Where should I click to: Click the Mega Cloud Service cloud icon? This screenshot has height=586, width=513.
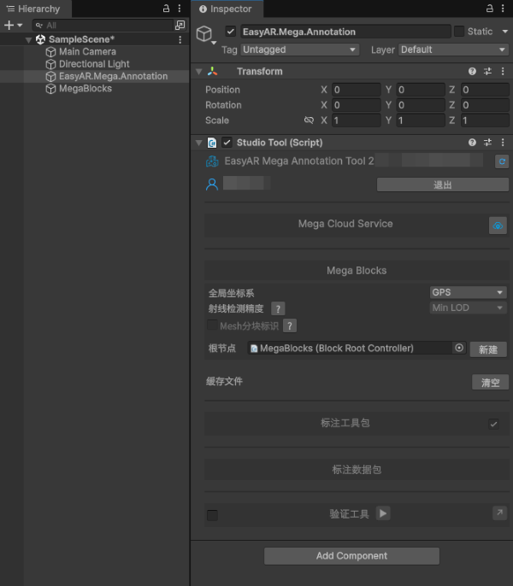tap(498, 226)
